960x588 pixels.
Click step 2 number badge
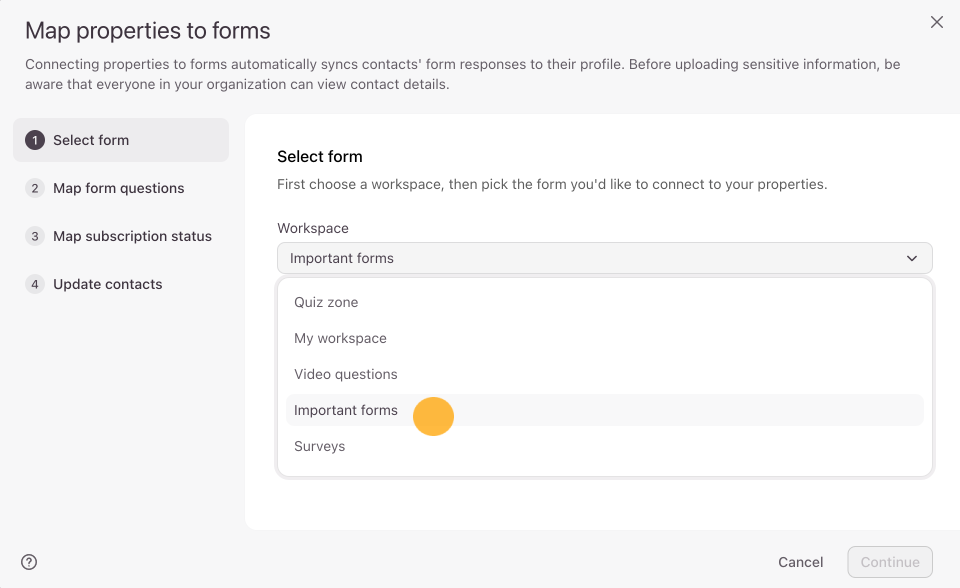pyautogui.click(x=35, y=188)
